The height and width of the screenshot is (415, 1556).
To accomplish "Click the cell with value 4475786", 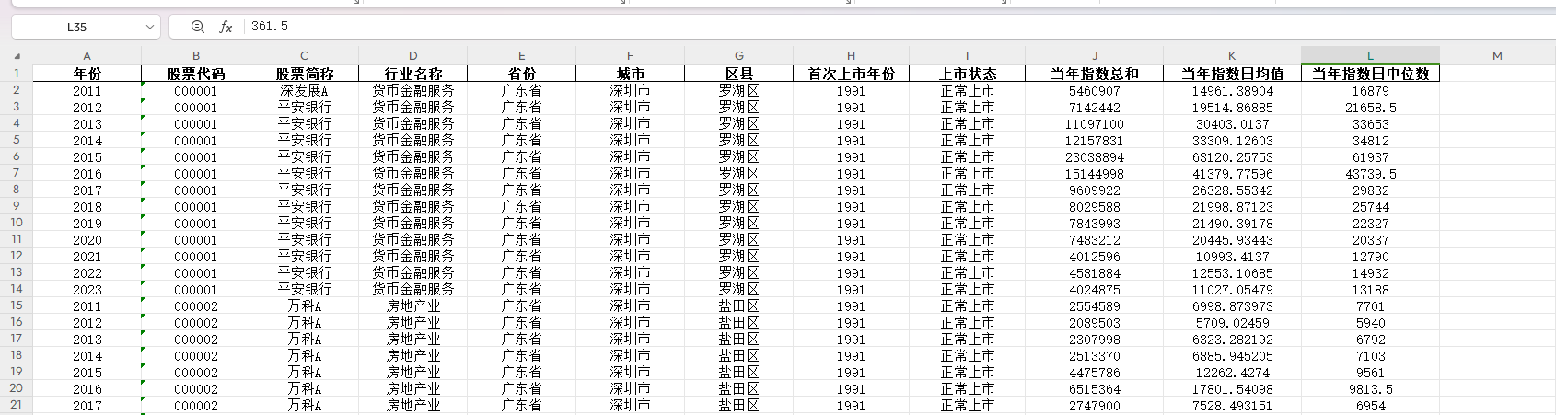I will tap(1095, 373).
